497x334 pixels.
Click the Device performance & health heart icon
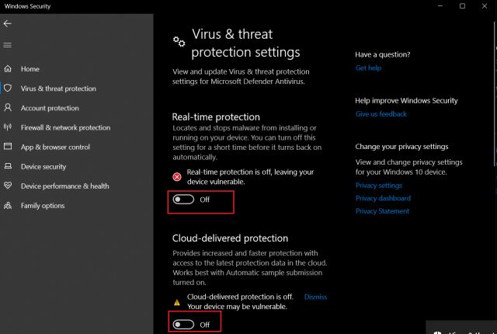(x=8, y=186)
